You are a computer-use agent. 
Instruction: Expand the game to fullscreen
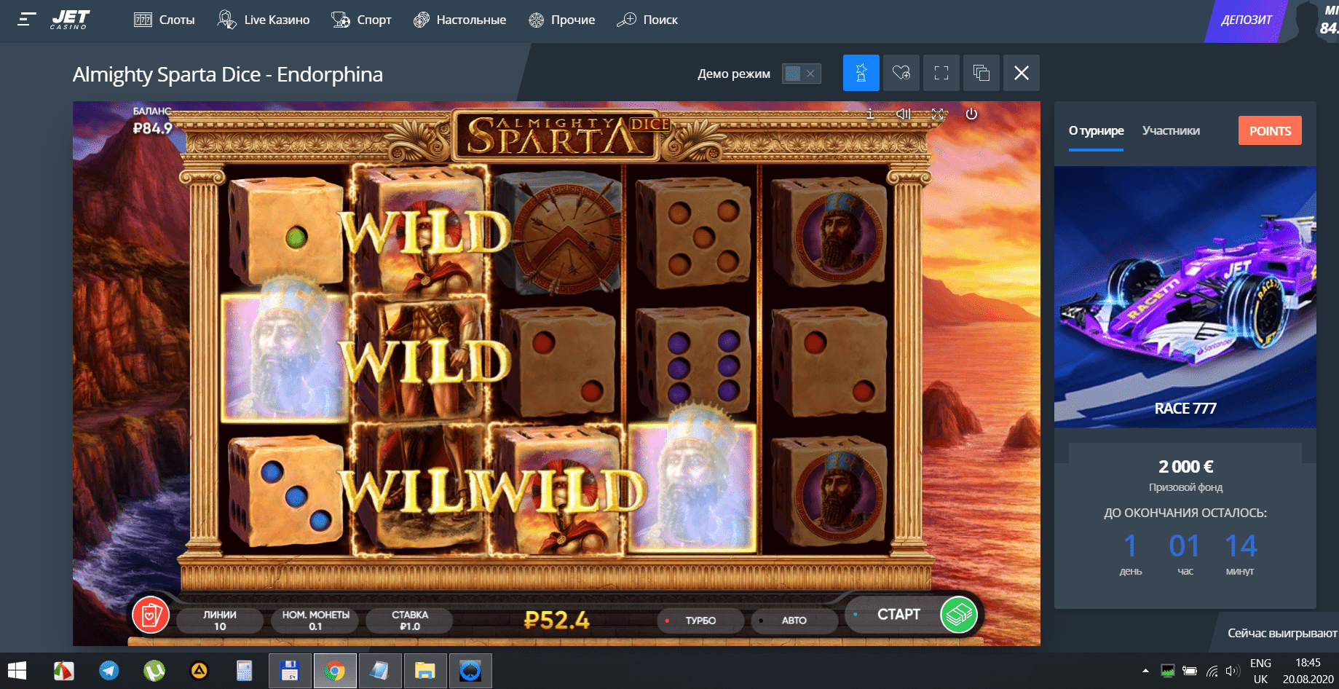point(941,73)
